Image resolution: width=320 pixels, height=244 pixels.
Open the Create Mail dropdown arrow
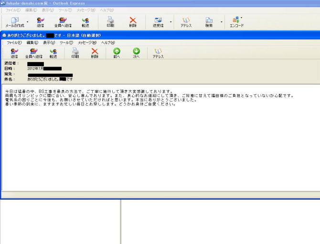(x=28, y=22)
